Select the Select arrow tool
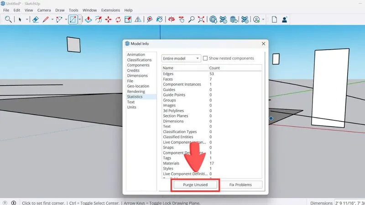The height and width of the screenshot is (205, 365). click(20, 20)
